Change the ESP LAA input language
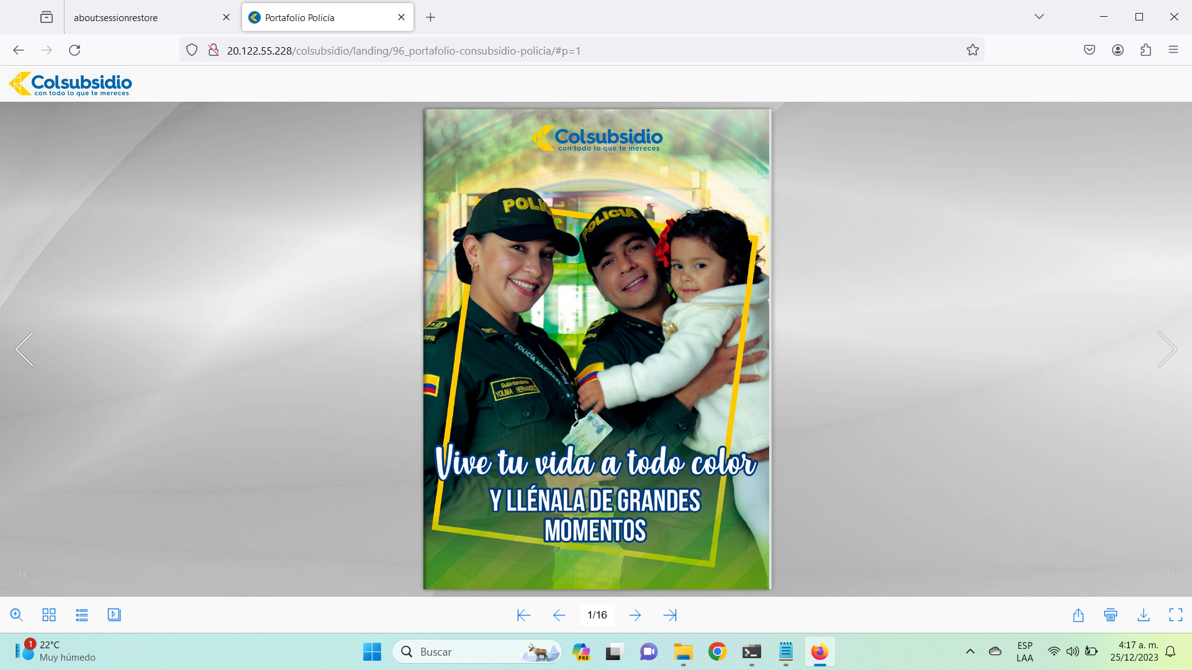 point(1025,652)
